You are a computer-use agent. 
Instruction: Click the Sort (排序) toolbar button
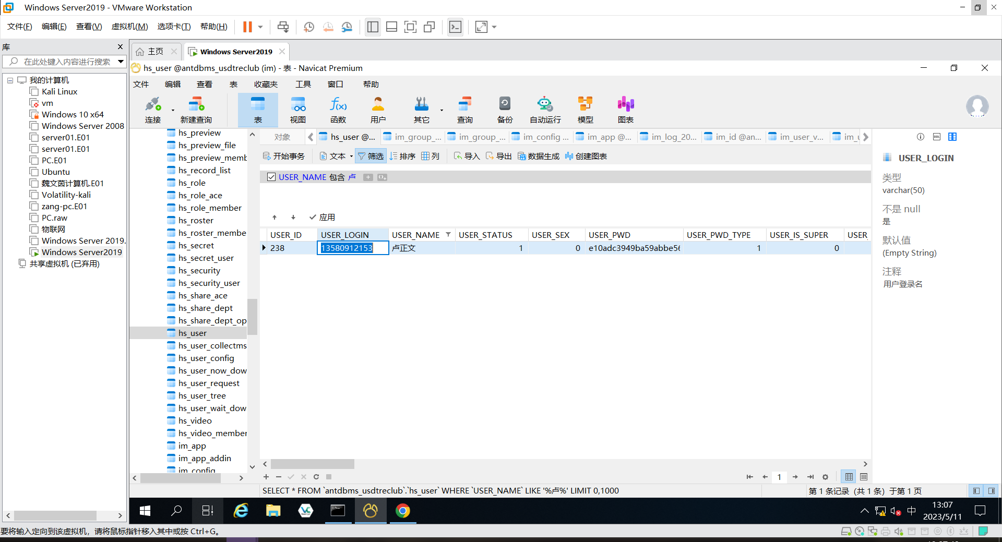pos(402,156)
